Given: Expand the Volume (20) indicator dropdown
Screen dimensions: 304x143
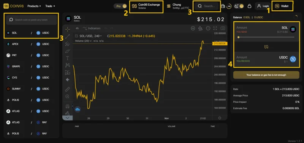Looking at the screenshot, I should 83,41.
